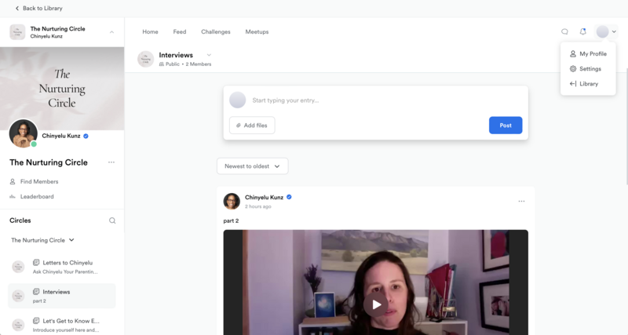The height and width of the screenshot is (335, 628).
Task: Click the Add files button
Action: click(252, 126)
